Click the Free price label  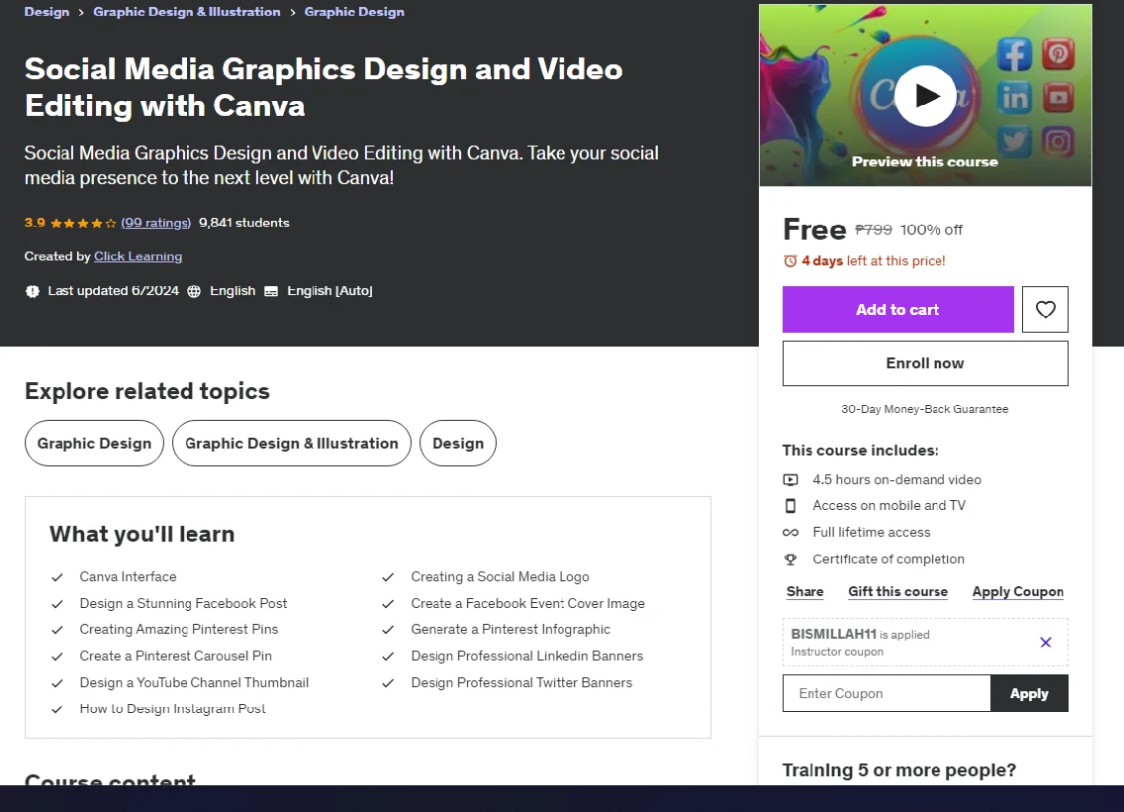(814, 230)
